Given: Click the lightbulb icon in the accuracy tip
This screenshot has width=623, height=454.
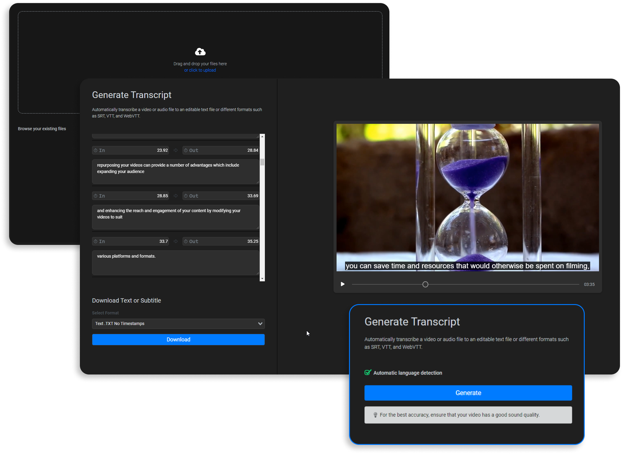Looking at the screenshot, I should click(x=375, y=415).
